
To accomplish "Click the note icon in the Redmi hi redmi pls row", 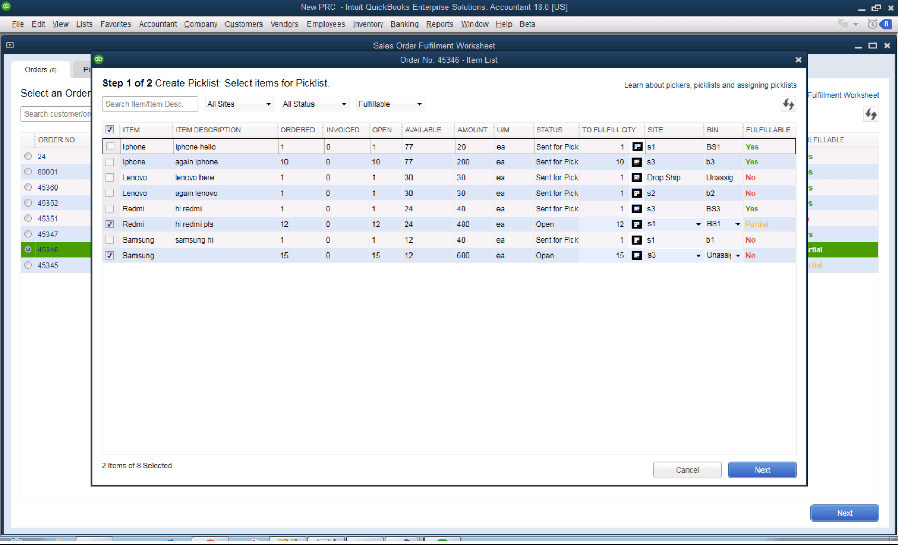I will click(x=637, y=224).
